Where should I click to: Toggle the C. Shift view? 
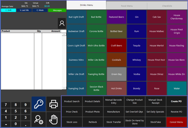[8, 10]
